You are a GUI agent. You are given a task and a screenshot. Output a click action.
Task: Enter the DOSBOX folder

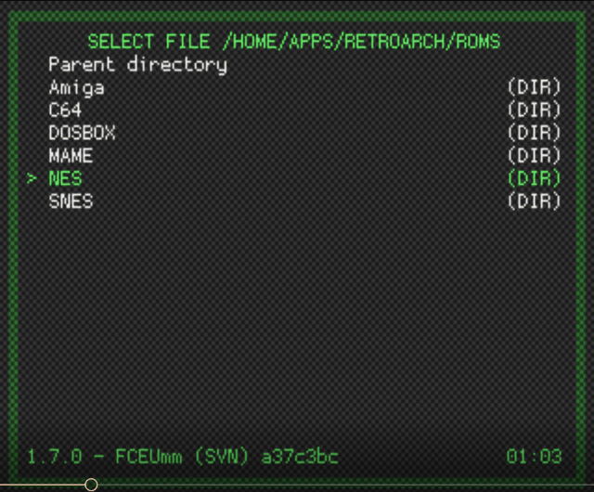pyautogui.click(x=82, y=133)
